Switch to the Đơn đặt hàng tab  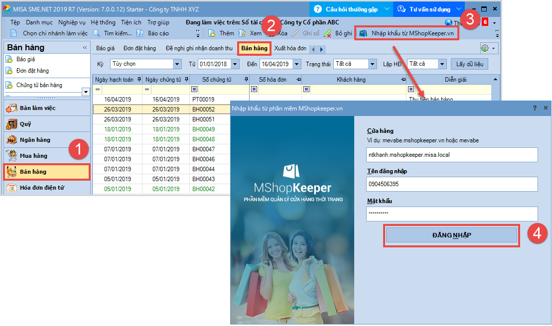pyautogui.click(x=139, y=48)
